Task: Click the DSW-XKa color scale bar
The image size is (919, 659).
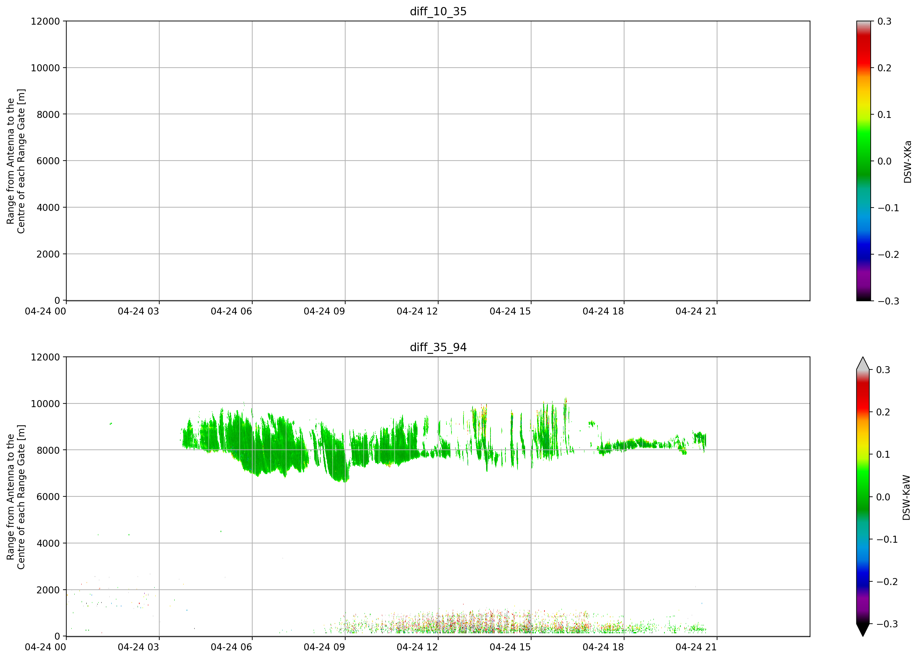Action: pos(863,161)
